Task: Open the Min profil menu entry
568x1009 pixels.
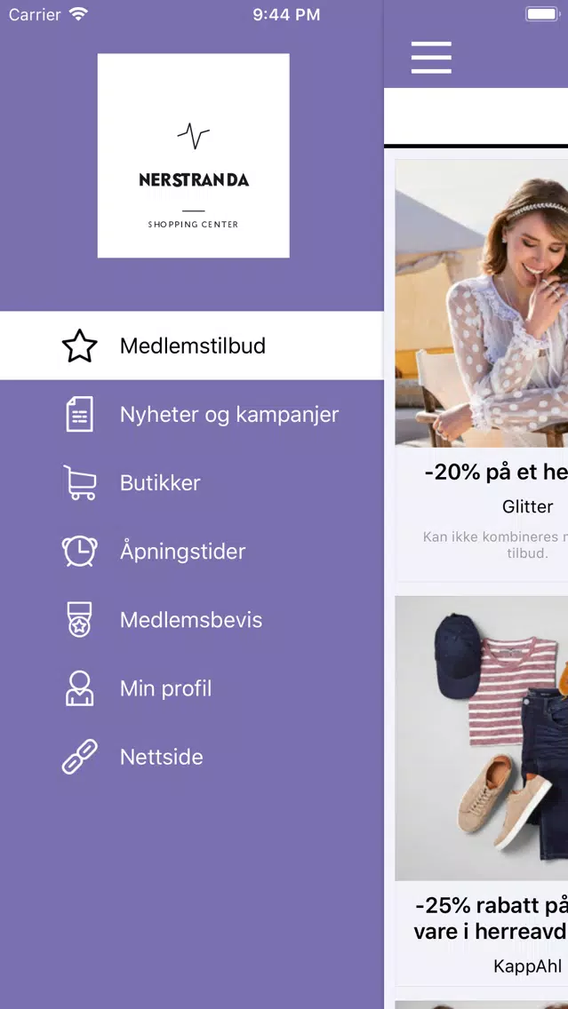Action: coord(192,687)
